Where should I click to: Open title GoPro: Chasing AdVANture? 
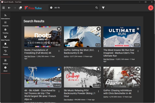117,92
